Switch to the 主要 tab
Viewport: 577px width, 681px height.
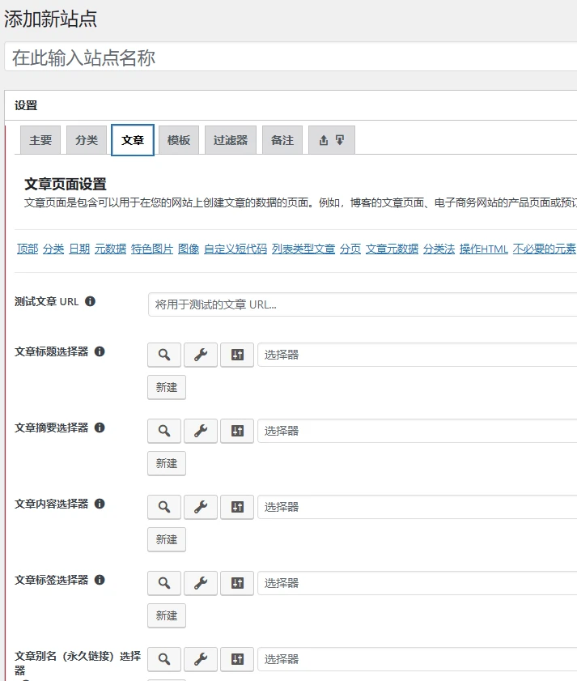coord(40,140)
